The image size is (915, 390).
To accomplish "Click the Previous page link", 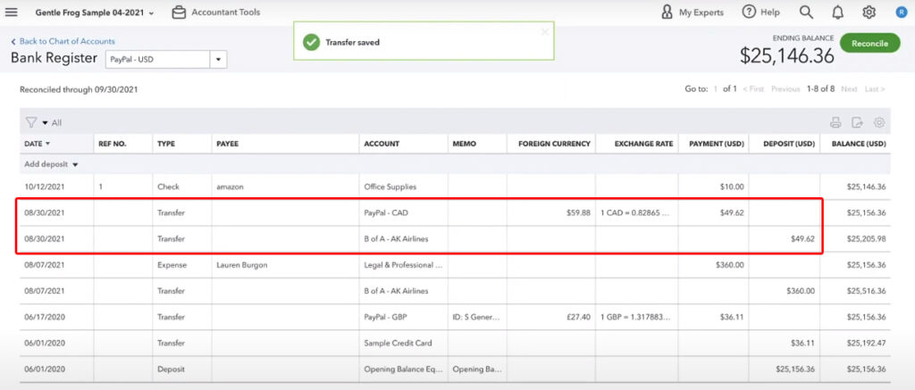I will [785, 89].
